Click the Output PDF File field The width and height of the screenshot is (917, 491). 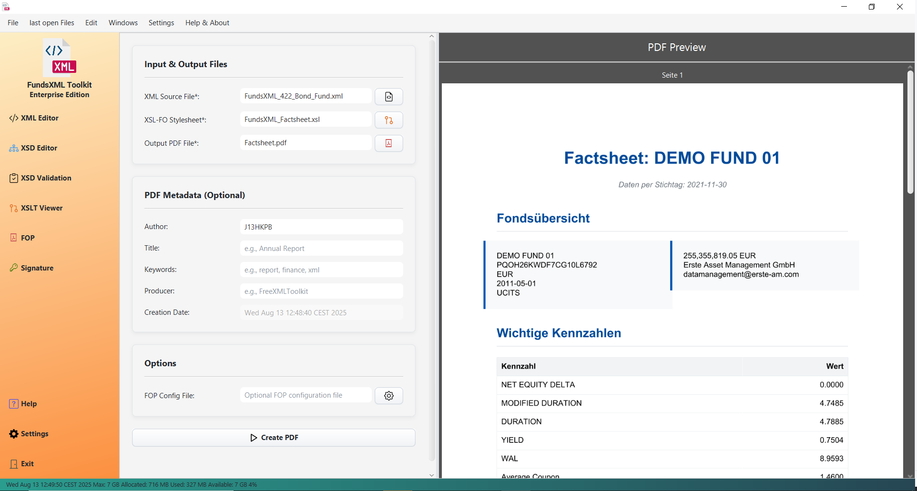pos(306,143)
